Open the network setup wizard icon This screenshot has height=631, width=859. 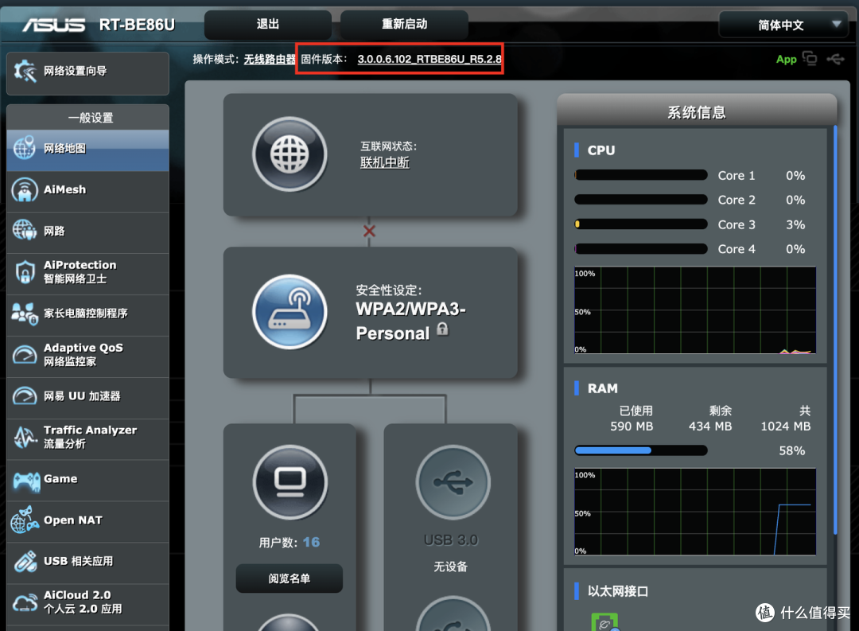(25, 72)
